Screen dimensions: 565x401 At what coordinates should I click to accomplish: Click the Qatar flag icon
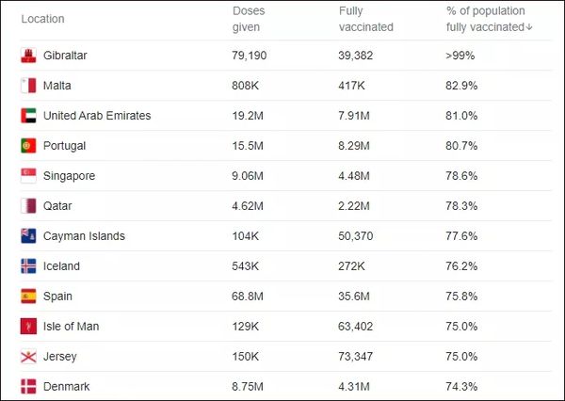click(x=28, y=206)
